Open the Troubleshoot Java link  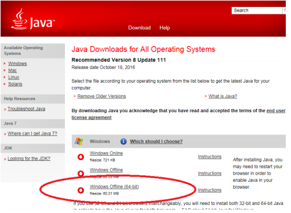(27, 109)
